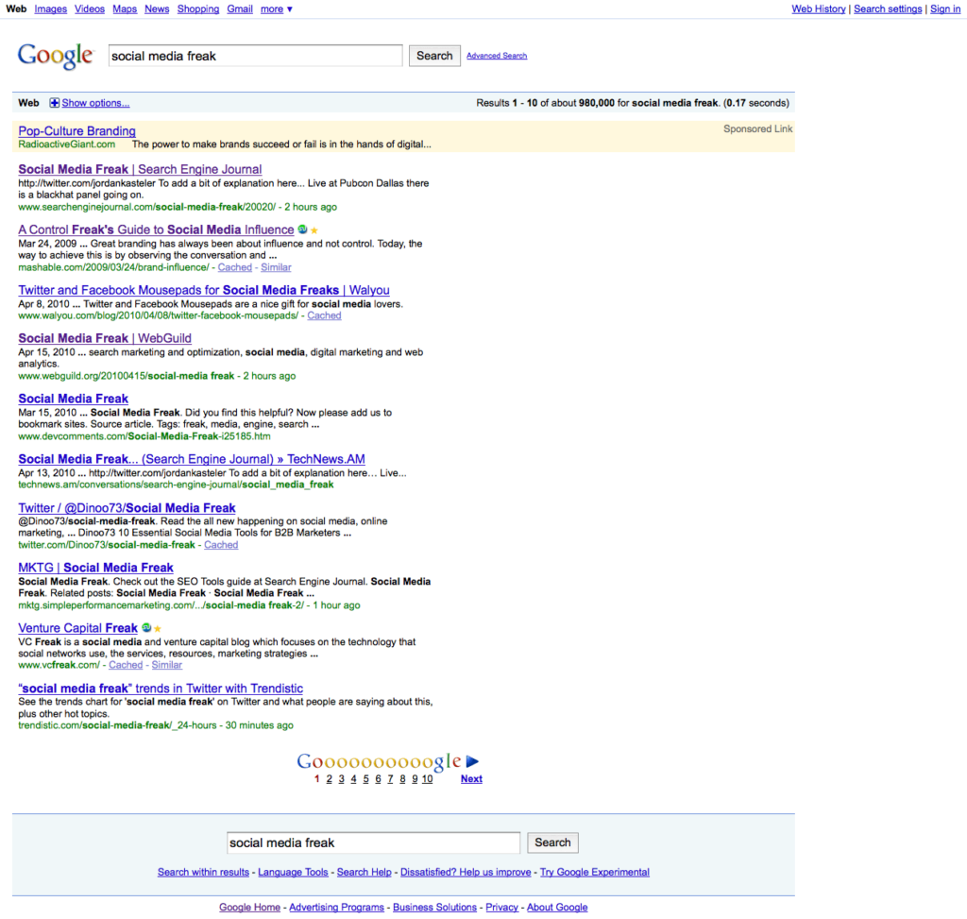
Task: Open MKTG | Social Media Freak result
Action: 95,568
